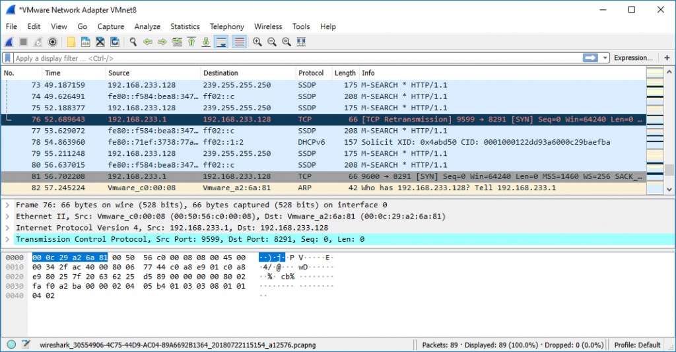The height and width of the screenshot is (352, 676).
Task: Find a packet with magnifier icon
Action: 133,42
